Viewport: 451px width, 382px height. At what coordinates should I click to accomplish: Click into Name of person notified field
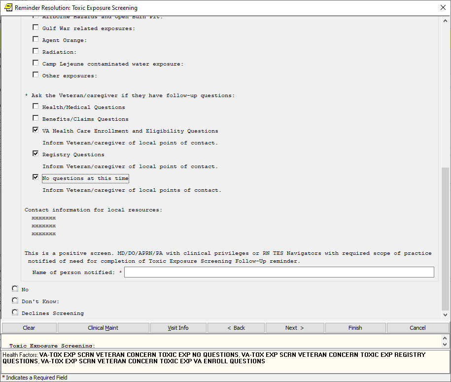(x=279, y=273)
